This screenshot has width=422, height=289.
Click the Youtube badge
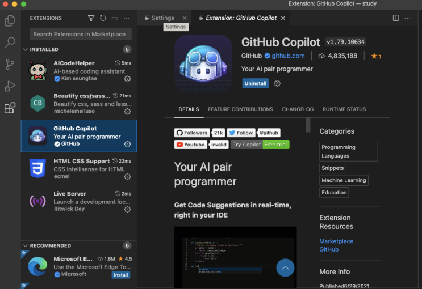pos(202,144)
